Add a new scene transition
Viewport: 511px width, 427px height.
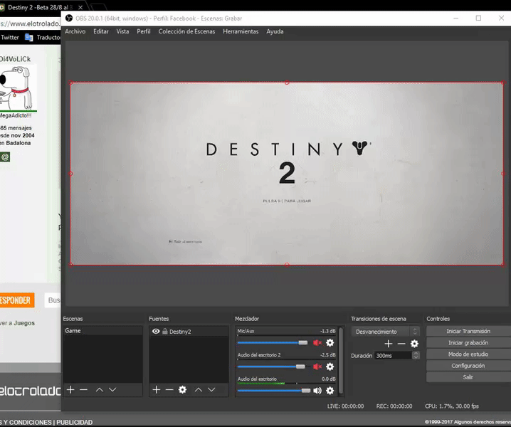point(389,344)
